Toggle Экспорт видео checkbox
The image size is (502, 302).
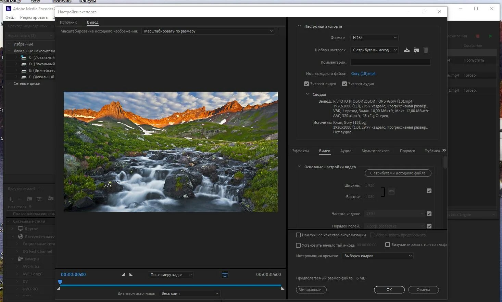click(x=306, y=84)
